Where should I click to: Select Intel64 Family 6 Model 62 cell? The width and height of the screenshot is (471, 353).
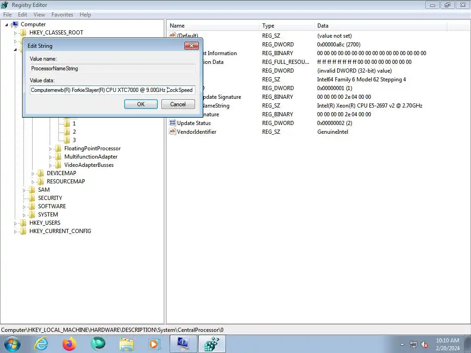(x=362, y=80)
